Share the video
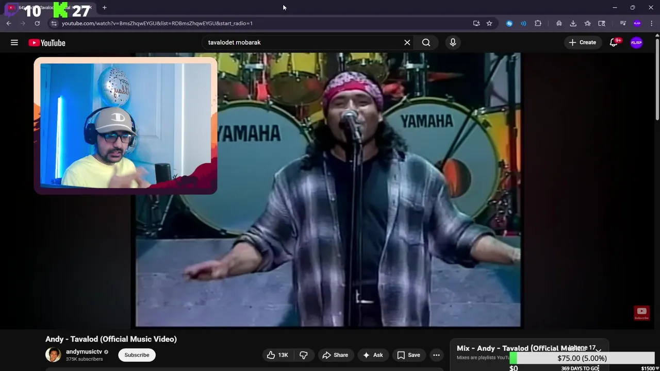This screenshot has height=371, width=660. coord(335,355)
